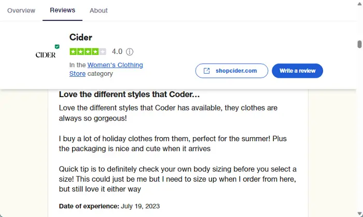363x217 pixels.
Task: Switch to the Overview tab
Action: [x=21, y=10]
